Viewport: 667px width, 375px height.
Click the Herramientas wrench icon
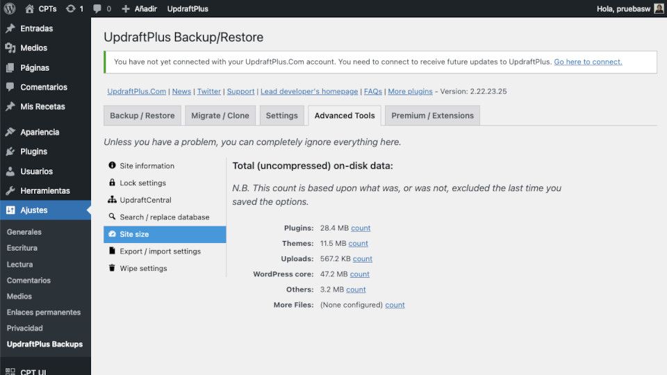click(10, 190)
